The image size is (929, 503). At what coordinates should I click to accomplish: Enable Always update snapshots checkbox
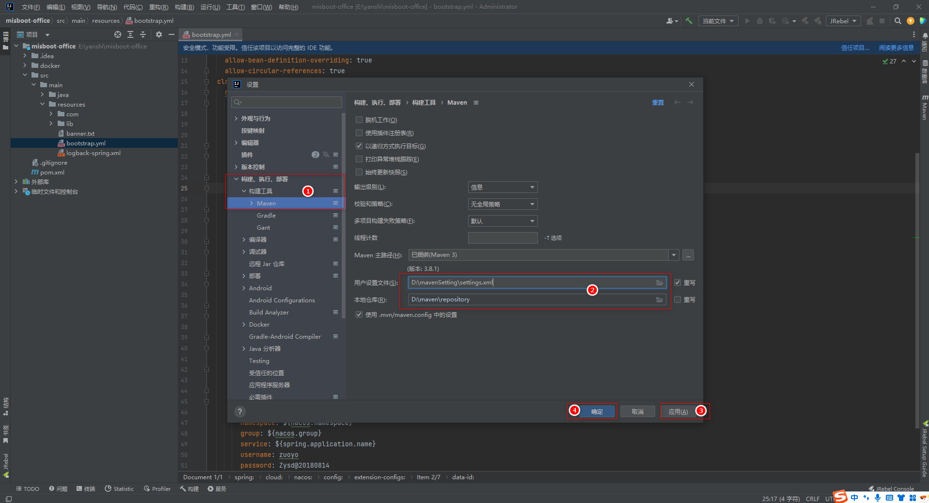[359, 172]
